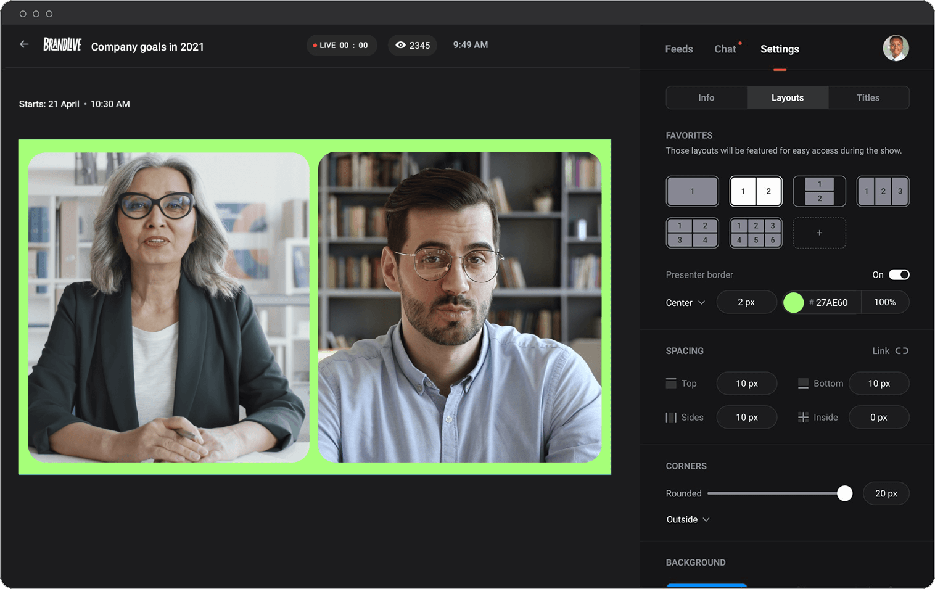This screenshot has width=935, height=589.
Task: Select the single presenter layout
Action: coord(692,191)
